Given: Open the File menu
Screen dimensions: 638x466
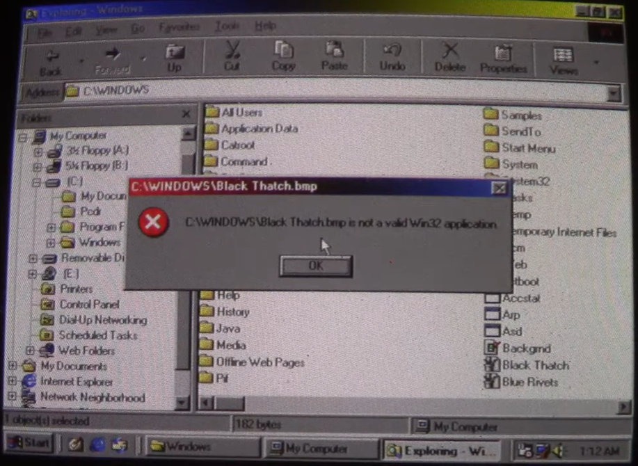Looking at the screenshot, I should [45, 32].
